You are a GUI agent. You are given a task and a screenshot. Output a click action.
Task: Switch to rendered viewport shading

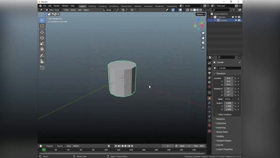point(201,10)
